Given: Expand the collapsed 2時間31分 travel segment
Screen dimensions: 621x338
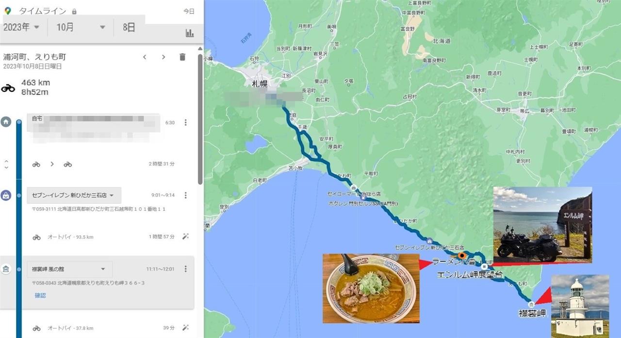Looking at the screenshot, I should pyautogui.click(x=6, y=164).
